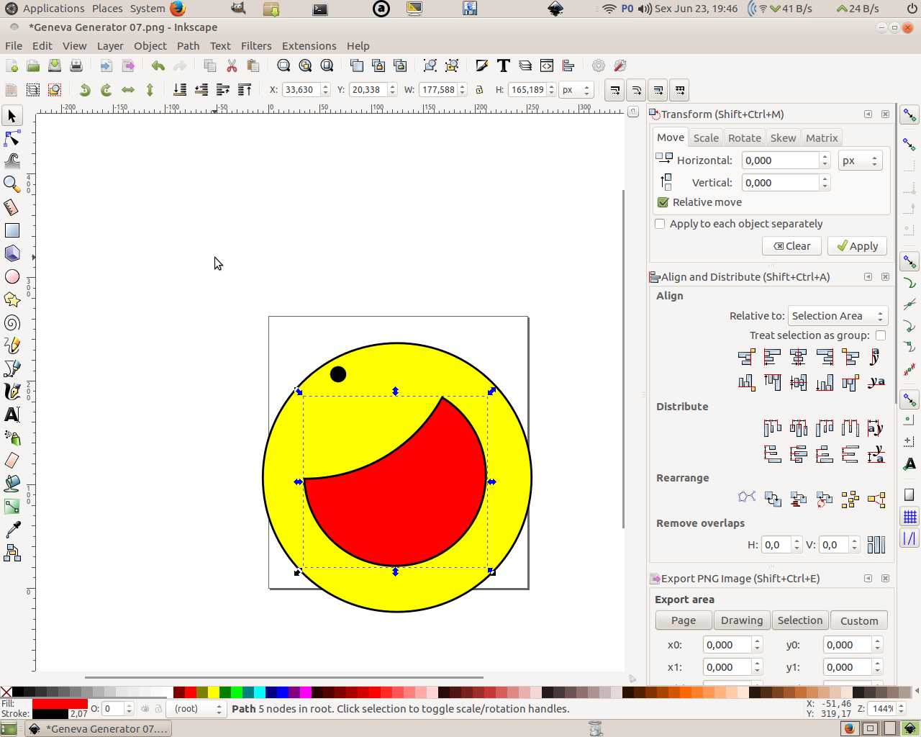Switch to the Rotate tab

[x=744, y=138]
